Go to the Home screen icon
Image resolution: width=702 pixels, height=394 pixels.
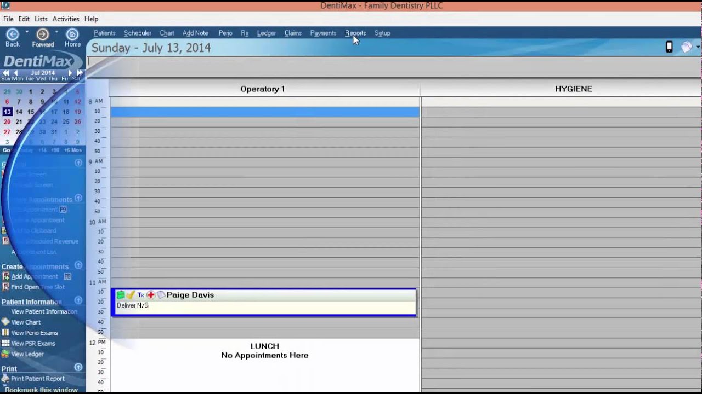point(72,34)
